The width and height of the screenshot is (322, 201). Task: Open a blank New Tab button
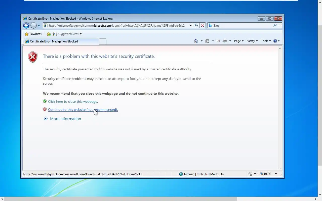click(x=103, y=42)
